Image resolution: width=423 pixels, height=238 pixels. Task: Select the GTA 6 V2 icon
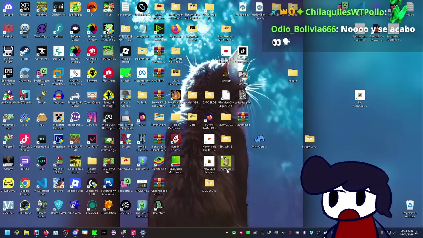tap(92, 119)
